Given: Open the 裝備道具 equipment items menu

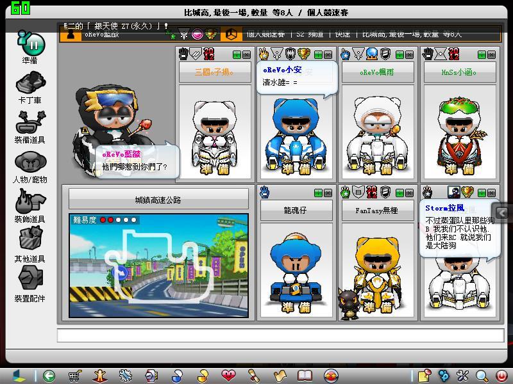Looking at the screenshot, I should (30, 127).
